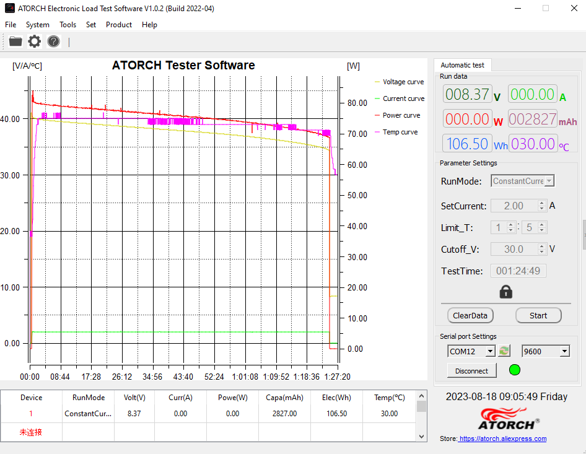Open the Tools menu

pyautogui.click(x=68, y=25)
